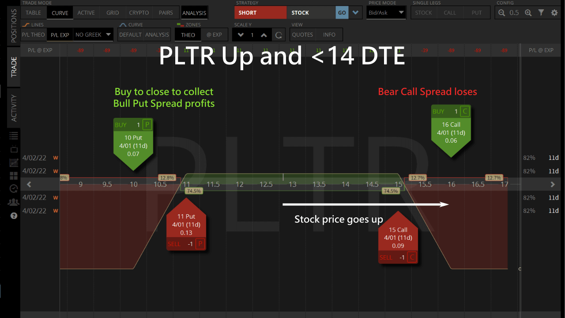Click the GO button

(342, 13)
